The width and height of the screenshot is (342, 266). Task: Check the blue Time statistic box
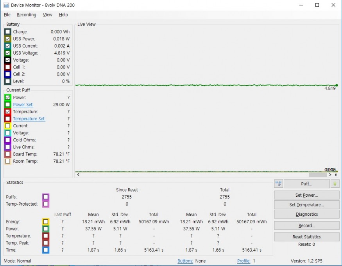[x=46, y=250]
